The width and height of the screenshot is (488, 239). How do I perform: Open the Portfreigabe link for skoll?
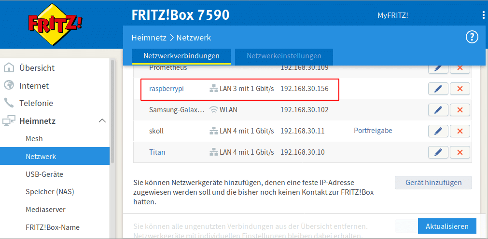[x=373, y=131]
